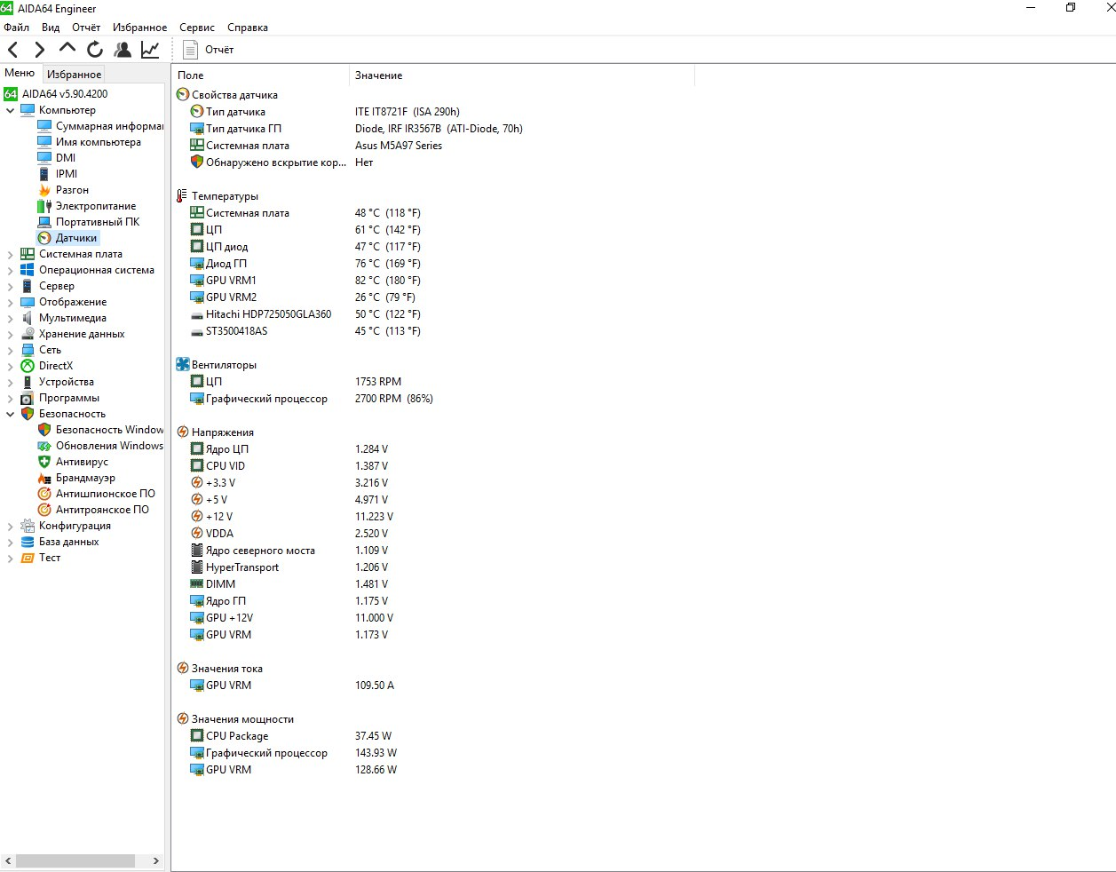Open the Отчёт menu in menu bar
The width and height of the screenshot is (1116, 872).
(x=86, y=28)
